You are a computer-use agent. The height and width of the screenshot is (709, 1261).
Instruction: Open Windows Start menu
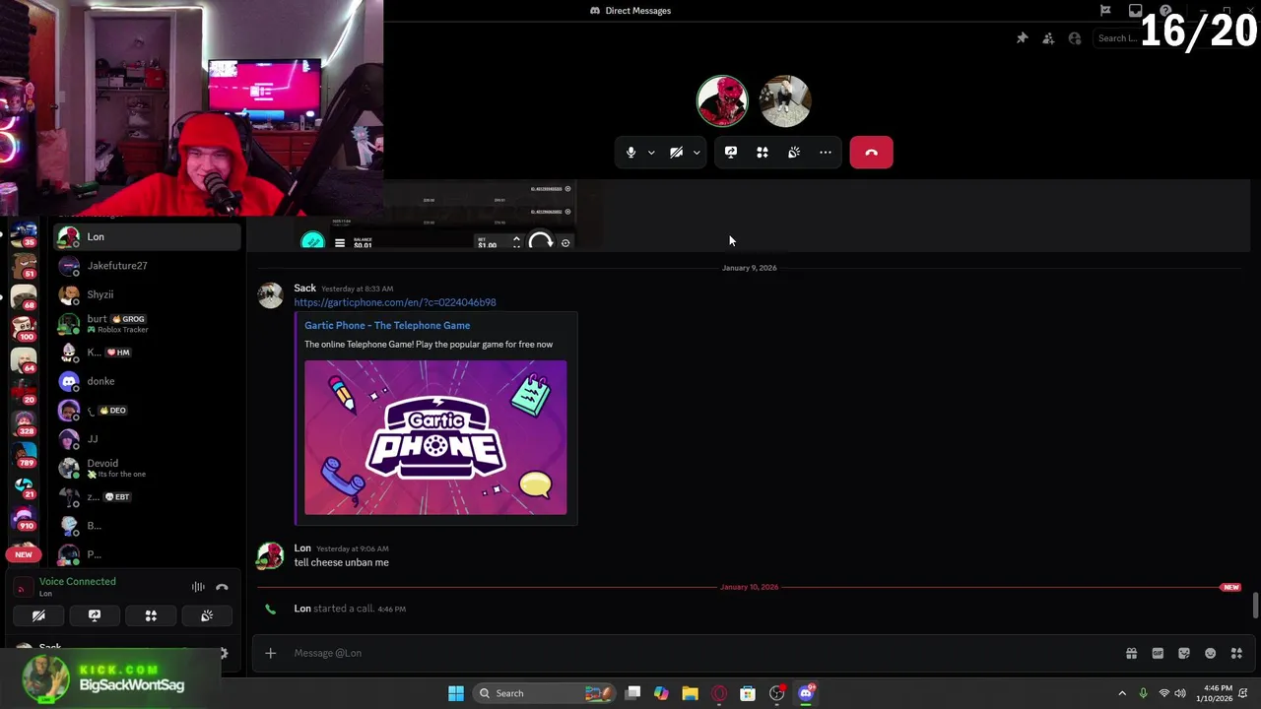(455, 693)
